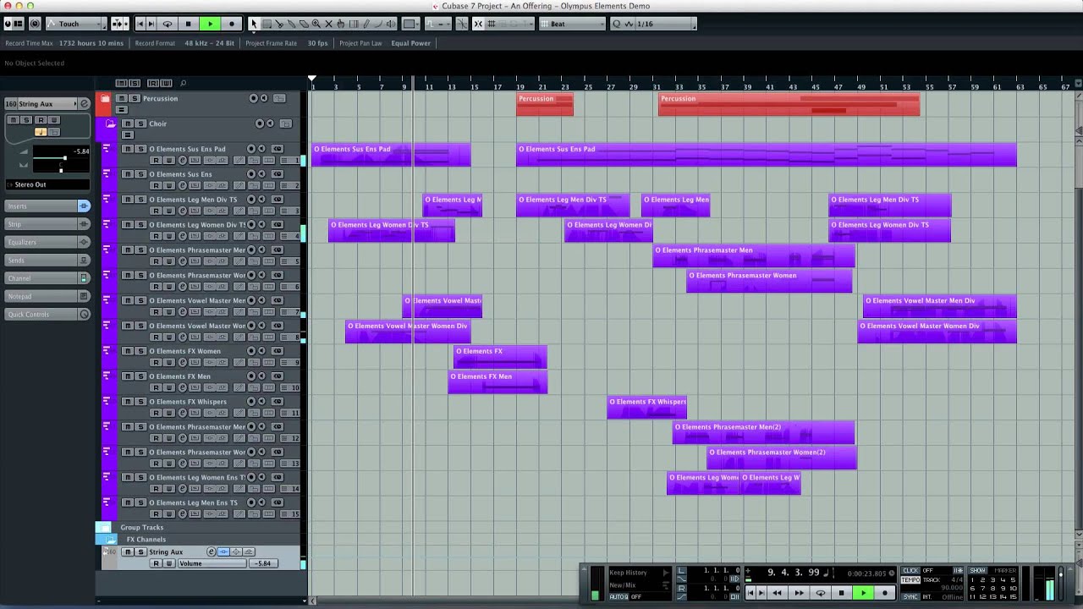Click the inspector volume fader at -5.84

(63, 158)
